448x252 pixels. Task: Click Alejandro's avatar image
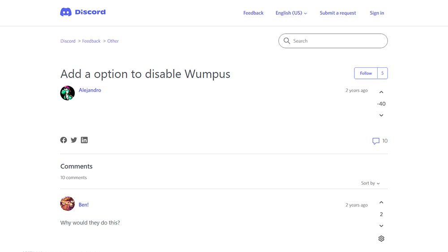(x=68, y=93)
